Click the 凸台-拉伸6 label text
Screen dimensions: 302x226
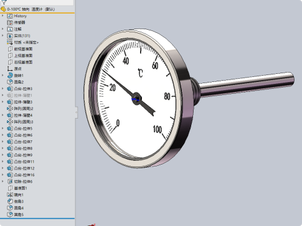23,135
